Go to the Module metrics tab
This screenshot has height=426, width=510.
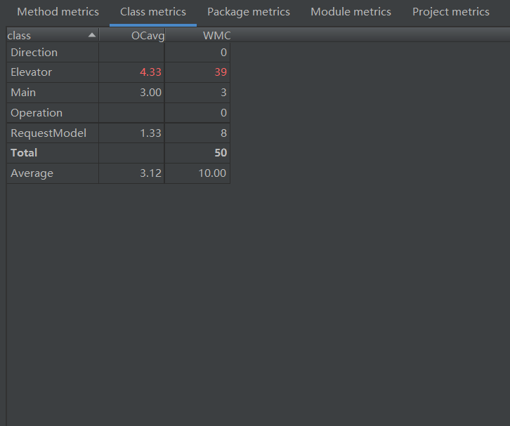coord(351,12)
